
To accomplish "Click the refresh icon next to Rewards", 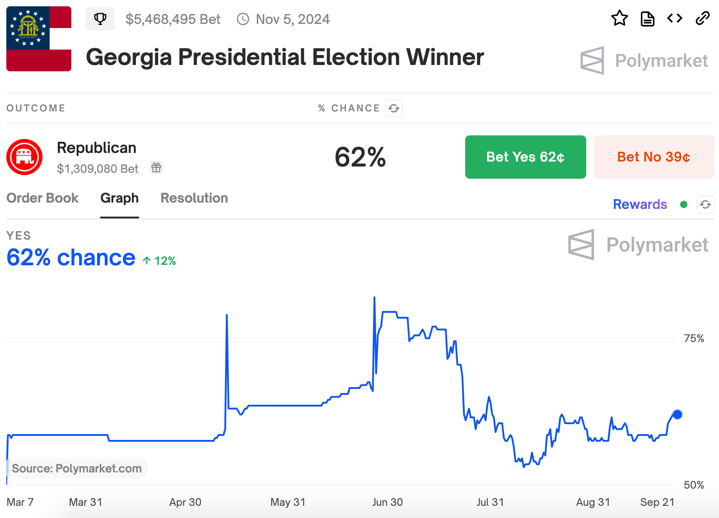I will click(705, 204).
